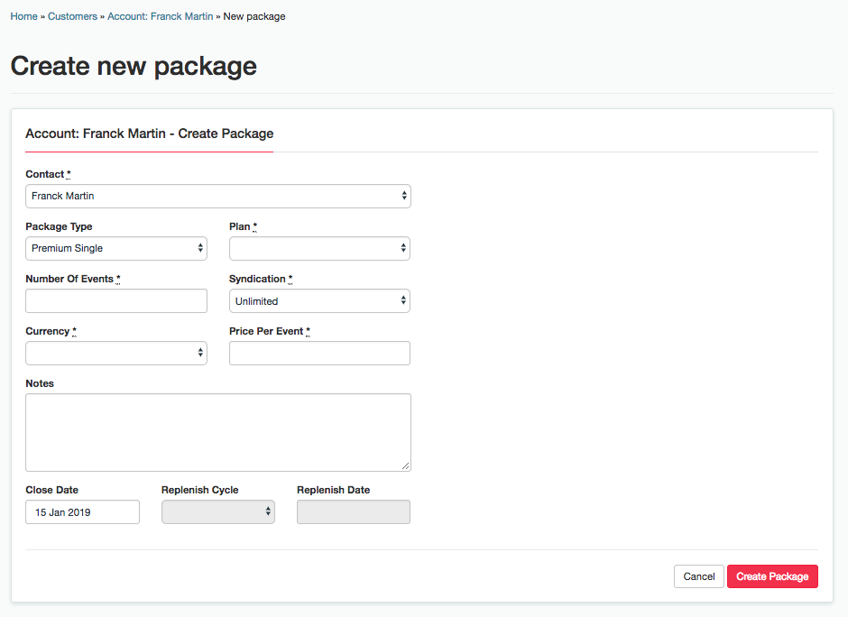Viewport: 848px width, 617px height.
Task: Click the Create Package button
Action: coord(772,576)
